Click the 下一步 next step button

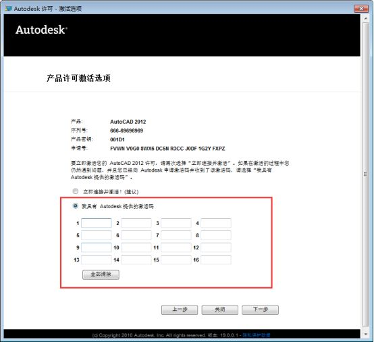click(260, 310)
